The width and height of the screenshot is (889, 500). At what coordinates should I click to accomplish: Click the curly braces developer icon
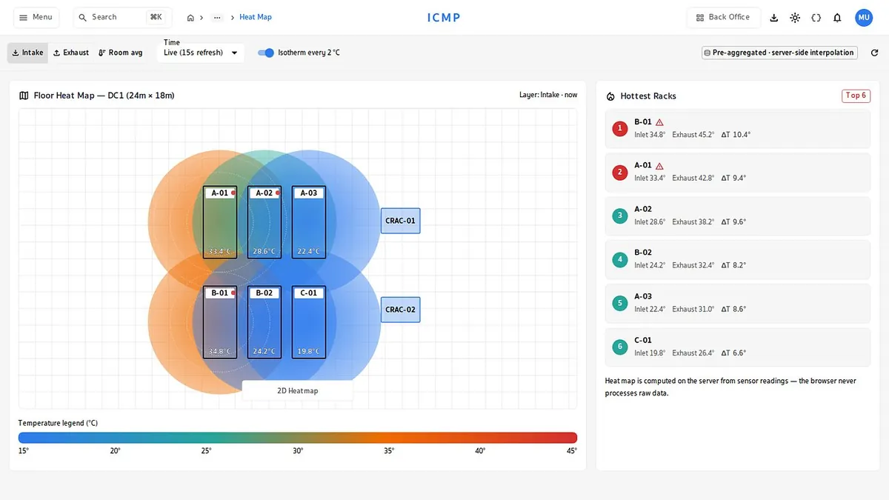click(816, 18)
